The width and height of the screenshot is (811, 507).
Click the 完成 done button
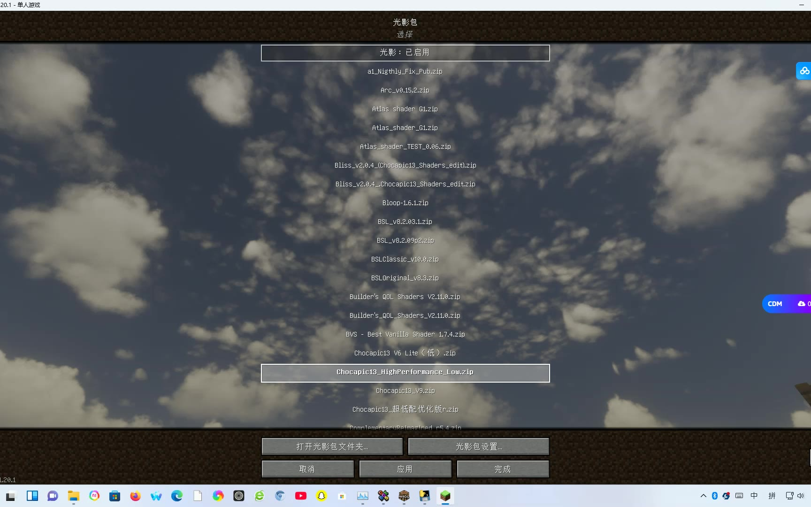[503, 469]
